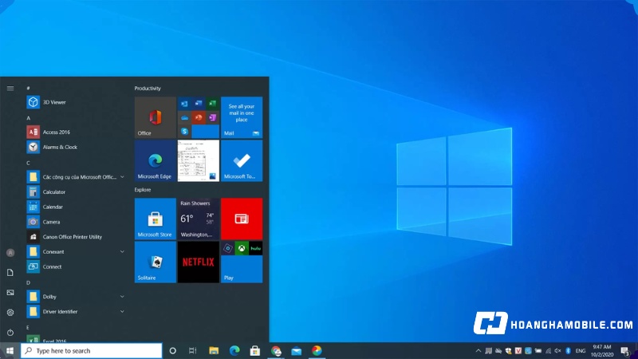Open Settings gear in Start sidebar
The image size is (638, 359).
pos(10,313)
